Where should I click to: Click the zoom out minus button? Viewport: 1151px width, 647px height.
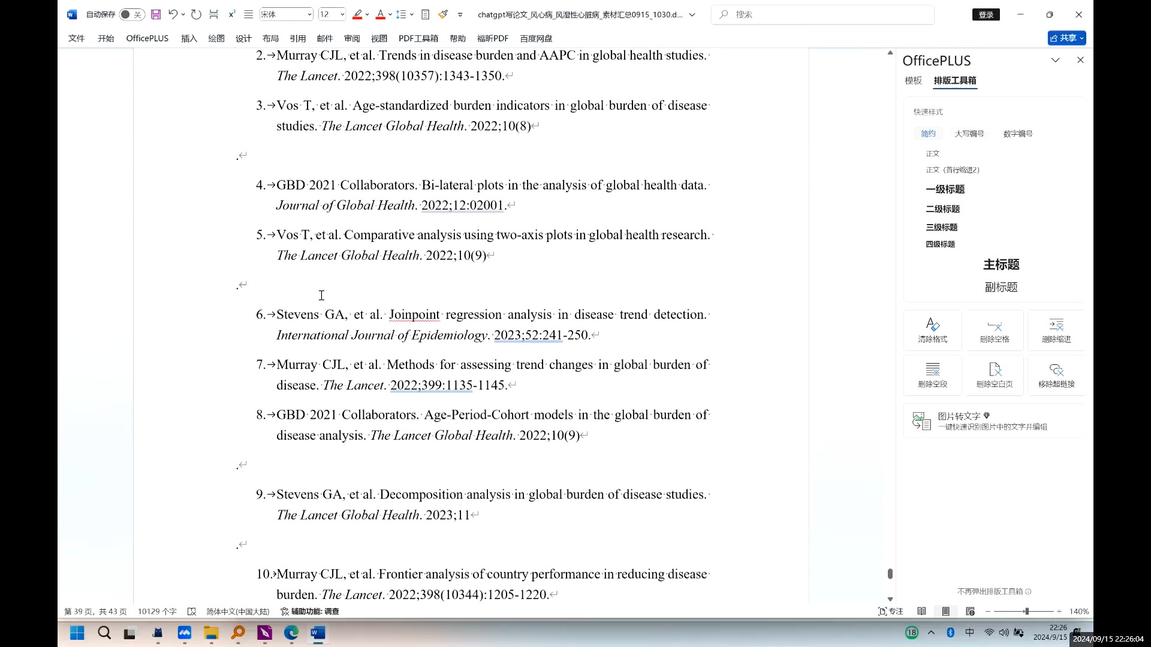pos(988,611)
